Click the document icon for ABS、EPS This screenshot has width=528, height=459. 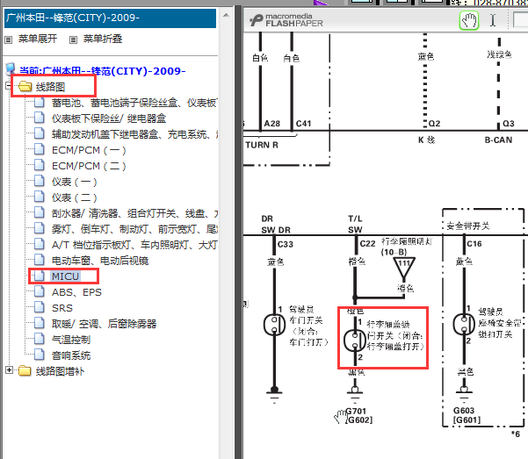tap(40, 291)
